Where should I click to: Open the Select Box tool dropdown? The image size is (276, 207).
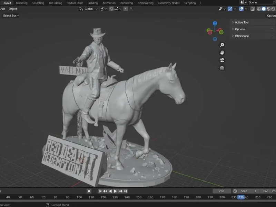[11, 16]
